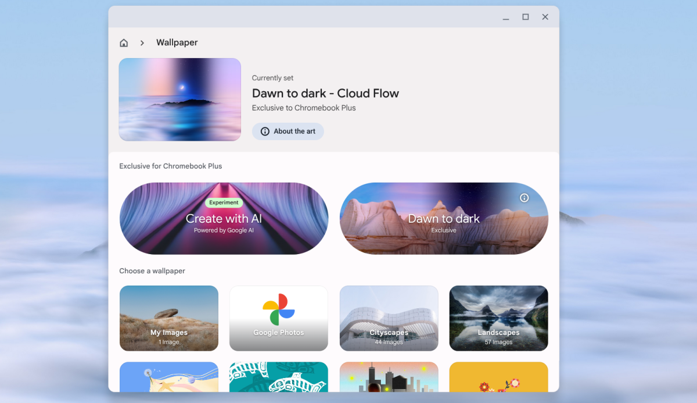The height and width of the screenshot is (403, 697).
Task: Close the Wallpaper window
Action: coord(545,17)
